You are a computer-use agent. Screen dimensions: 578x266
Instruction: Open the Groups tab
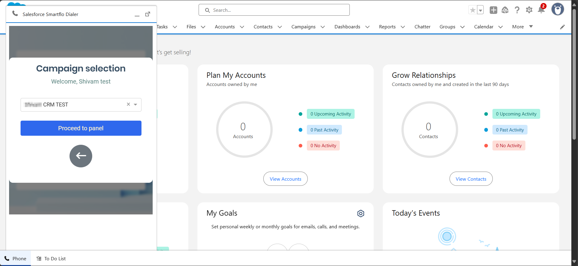pos(447,27)
